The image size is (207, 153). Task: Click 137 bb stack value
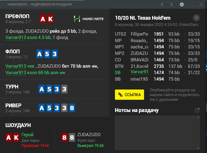pos(175,66)
